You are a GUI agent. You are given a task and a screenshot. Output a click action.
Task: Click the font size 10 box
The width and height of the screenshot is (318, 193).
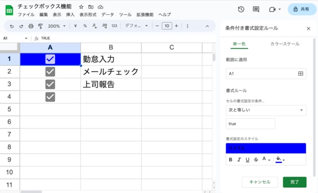click(167, 26)
